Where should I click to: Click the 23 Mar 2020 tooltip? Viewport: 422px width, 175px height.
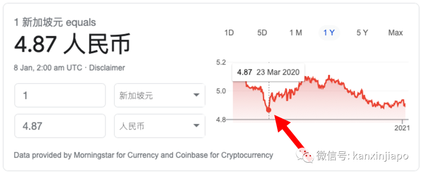coord(268,72)
